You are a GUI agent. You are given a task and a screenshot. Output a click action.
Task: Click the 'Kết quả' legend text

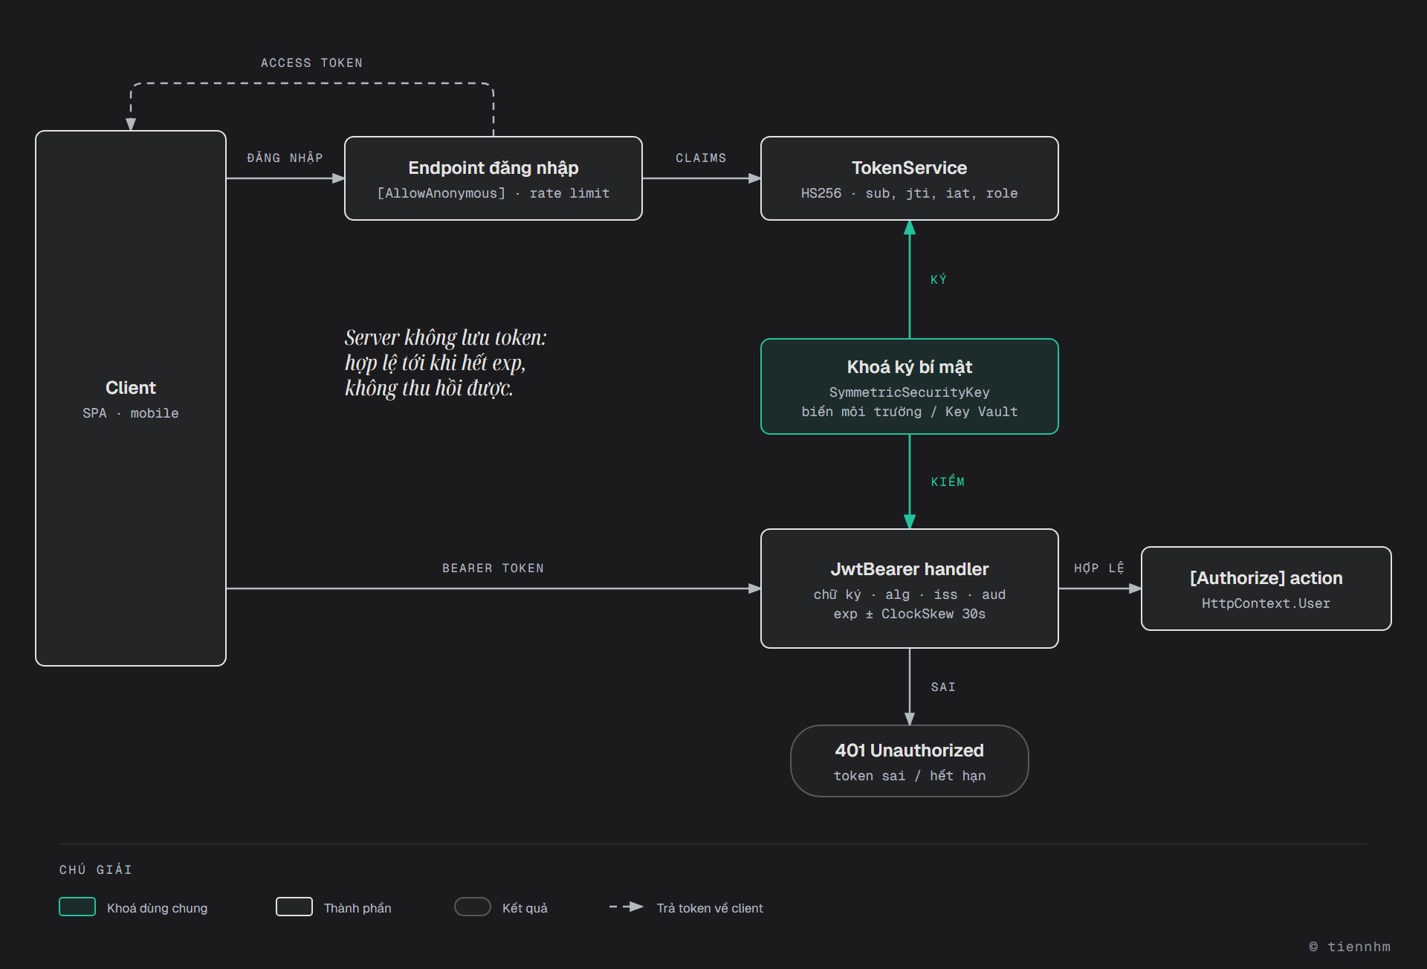point(525,908)
